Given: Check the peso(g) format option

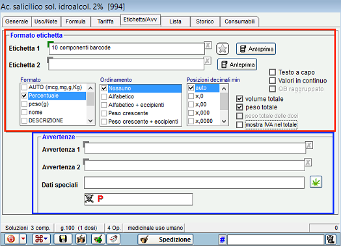Looking at the screenshot, I should coord(24,104).
